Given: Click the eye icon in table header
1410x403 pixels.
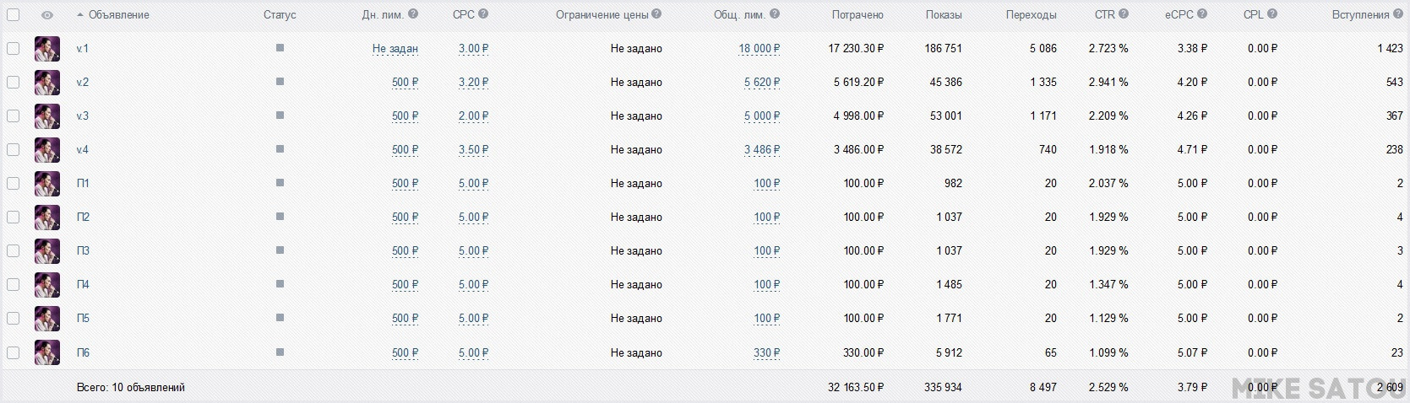Looking at the screenshot, I should [47, 15].
